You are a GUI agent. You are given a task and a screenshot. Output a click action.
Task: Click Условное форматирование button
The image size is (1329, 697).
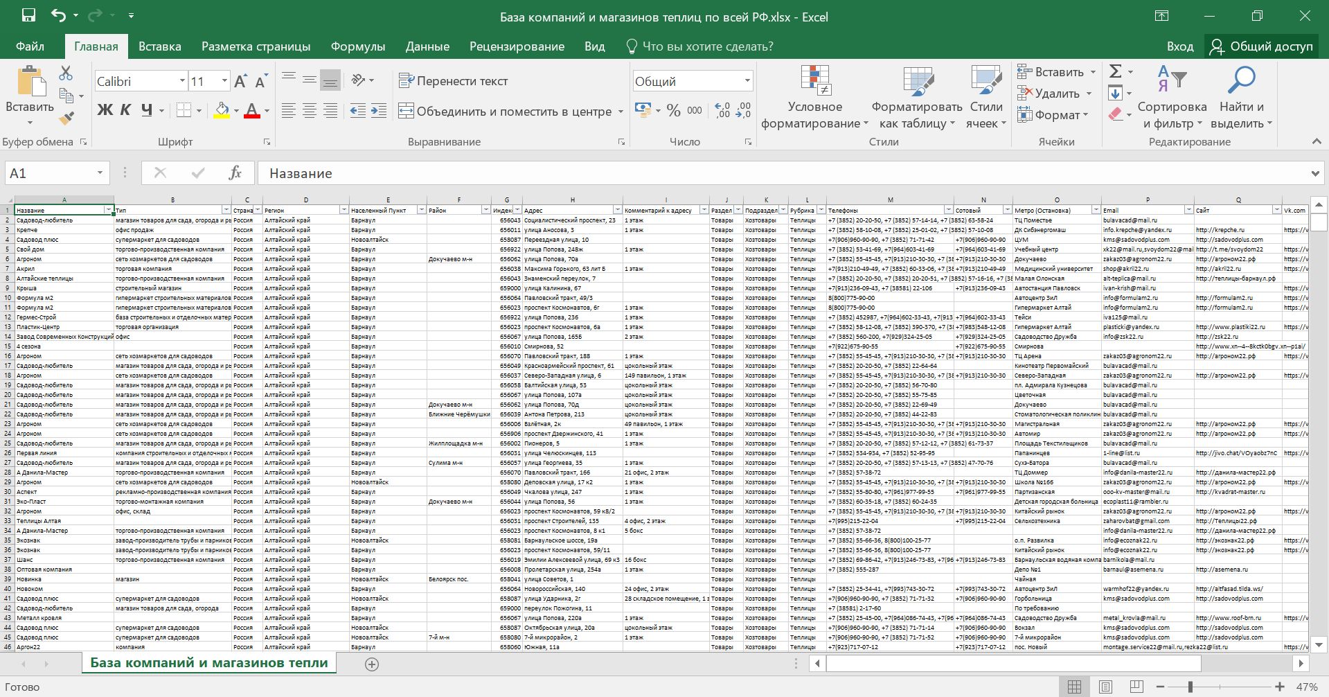click(814, 98)
